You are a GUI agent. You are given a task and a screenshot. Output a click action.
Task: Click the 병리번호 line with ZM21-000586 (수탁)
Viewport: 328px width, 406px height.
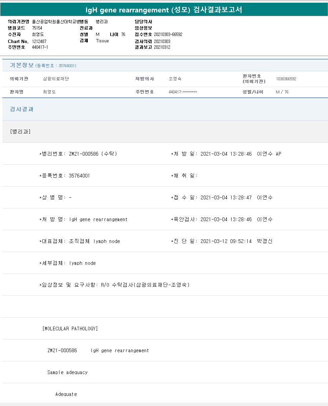coord(78,154)
